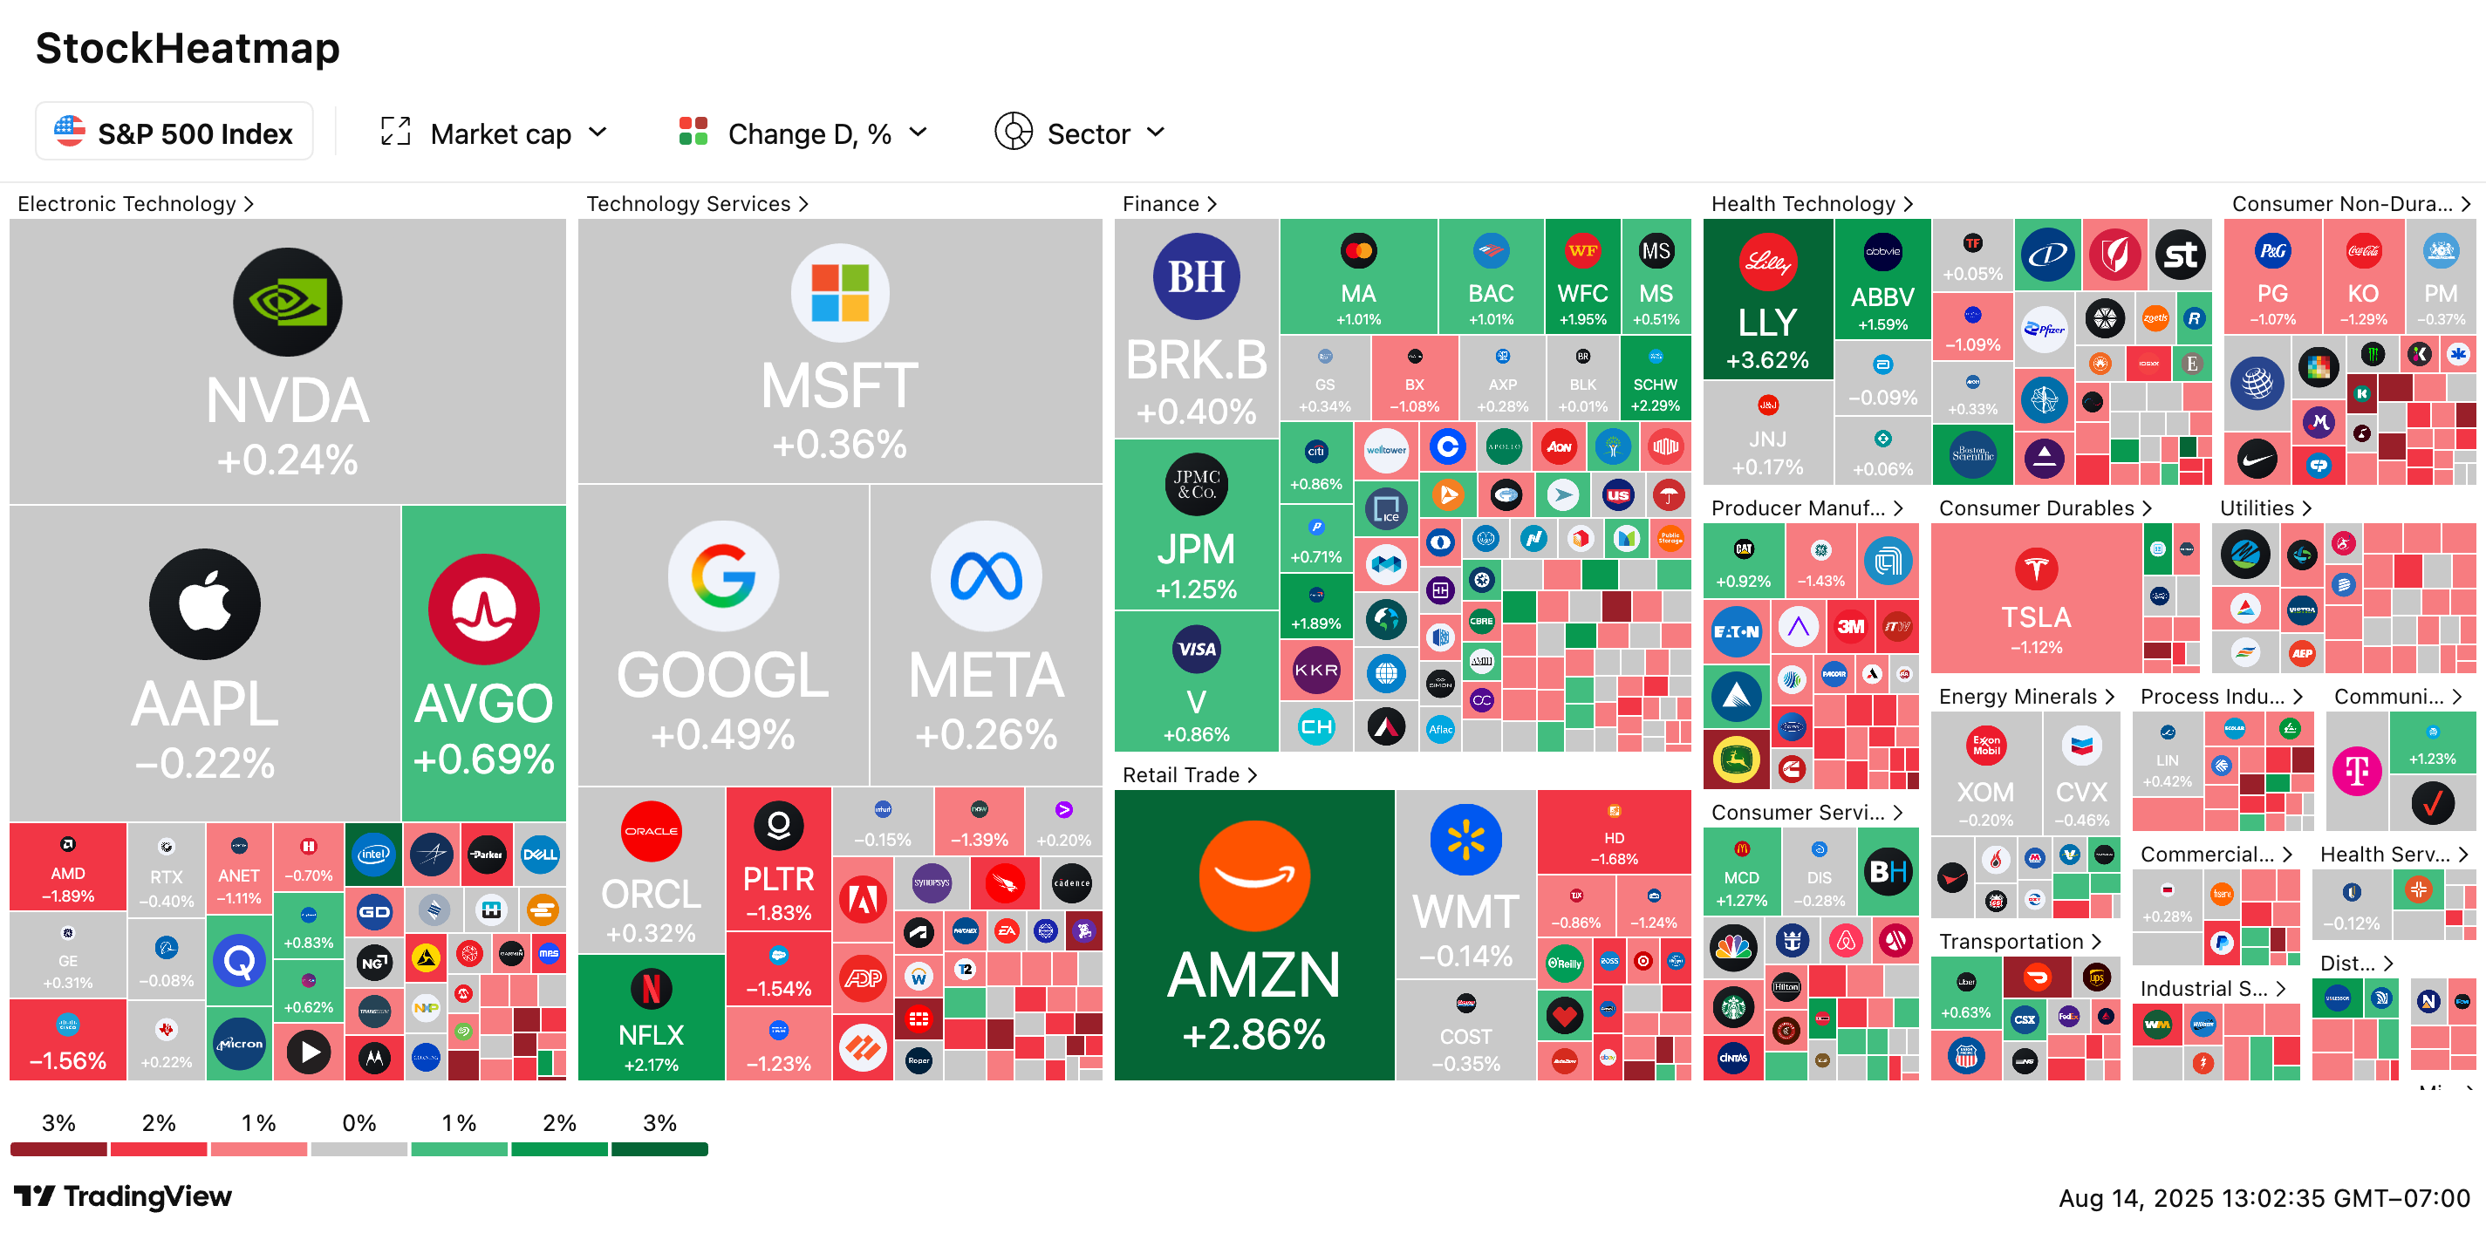Viewport: 2486px width, 1233px height.
Task: Open the Electronic Technology sector link
Action: [135, 203]
